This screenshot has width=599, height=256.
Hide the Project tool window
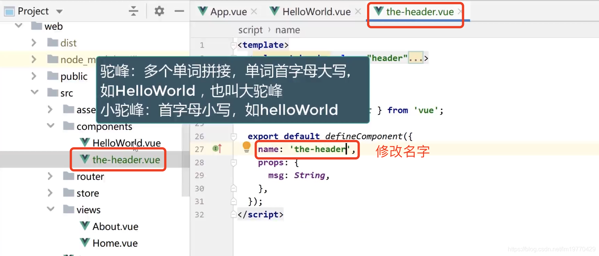(179, 11)
